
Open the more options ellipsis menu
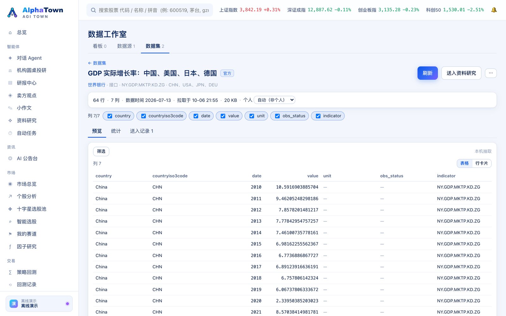[x=491, y=73]
